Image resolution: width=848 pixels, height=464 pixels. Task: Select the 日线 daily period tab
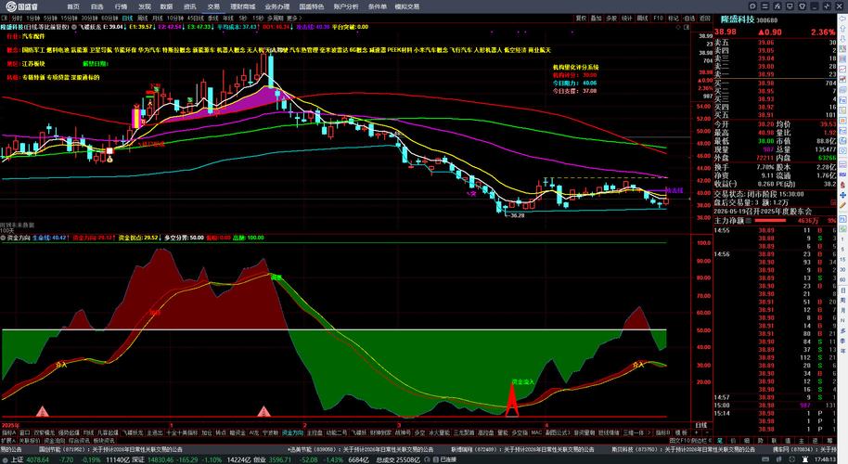pyautogui.click(x=127, y=18)
